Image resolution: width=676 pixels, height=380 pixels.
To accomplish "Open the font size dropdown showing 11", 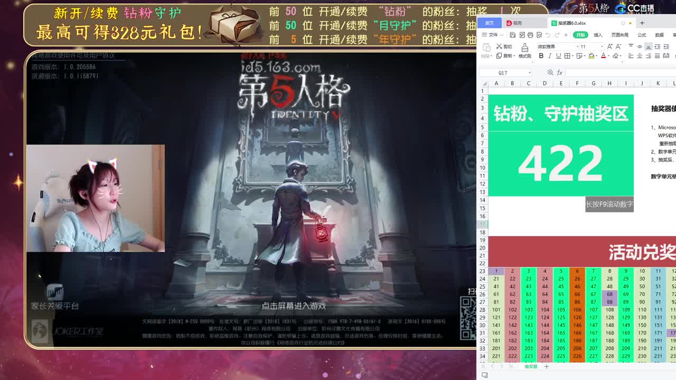I will click(x=602, y=46).
